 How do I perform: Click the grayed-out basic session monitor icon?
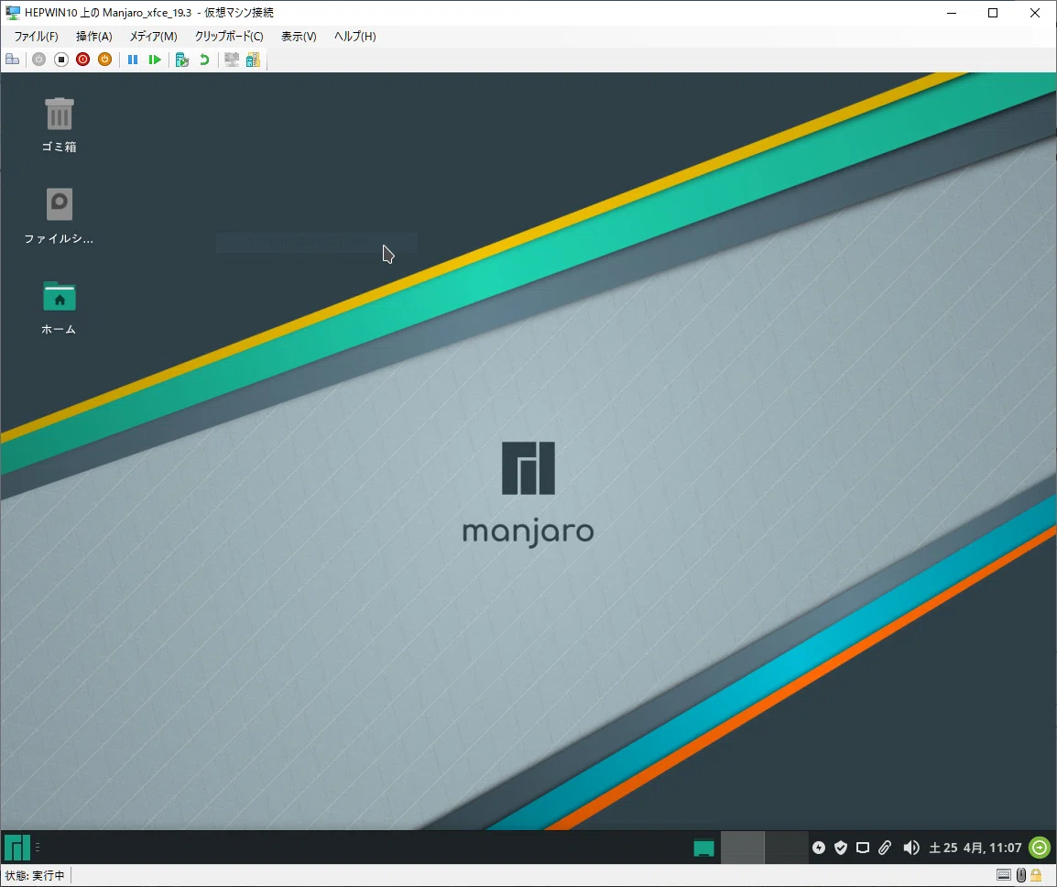pyautogui.click(x=232, y=60)
